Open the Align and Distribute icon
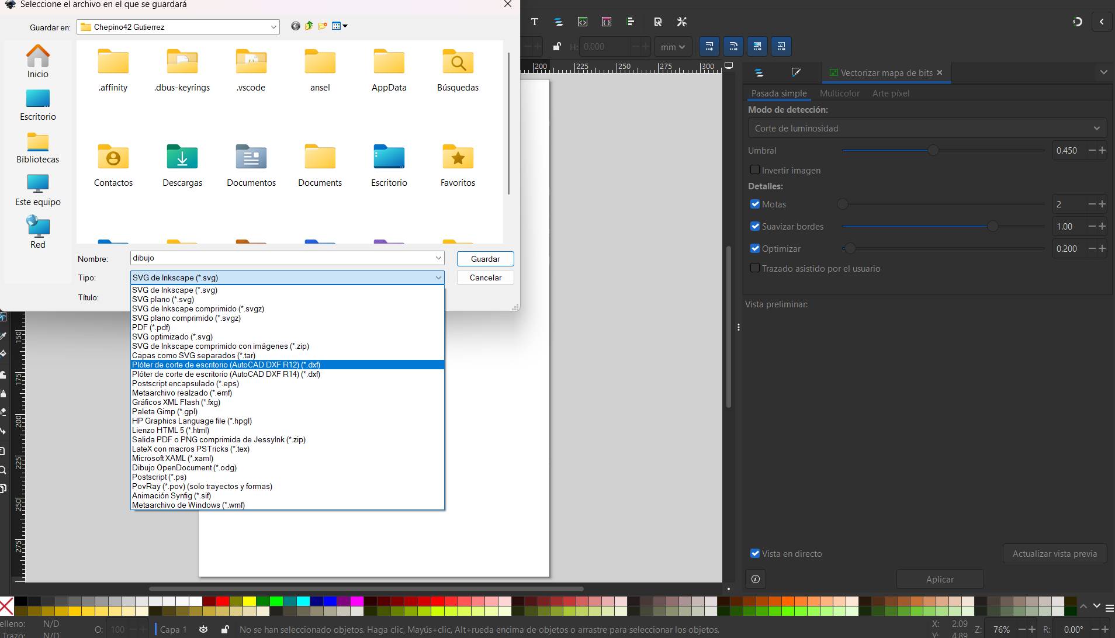 click(x=631, y=22)
